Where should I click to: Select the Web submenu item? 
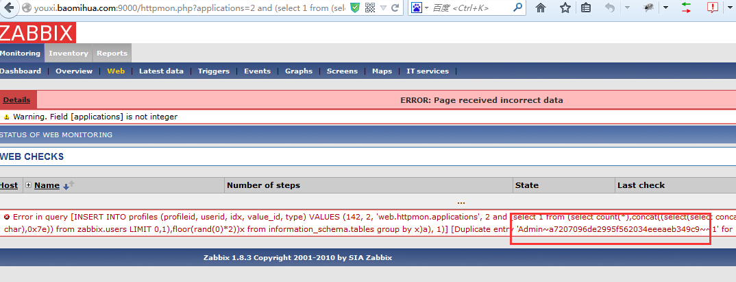(x=116, y=71)
